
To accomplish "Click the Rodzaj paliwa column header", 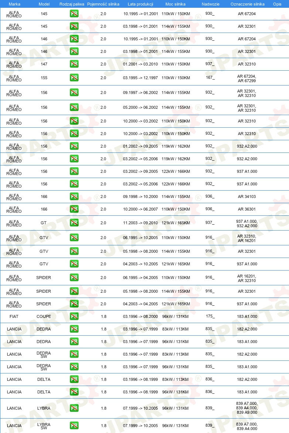I will [x=72, y=4].
